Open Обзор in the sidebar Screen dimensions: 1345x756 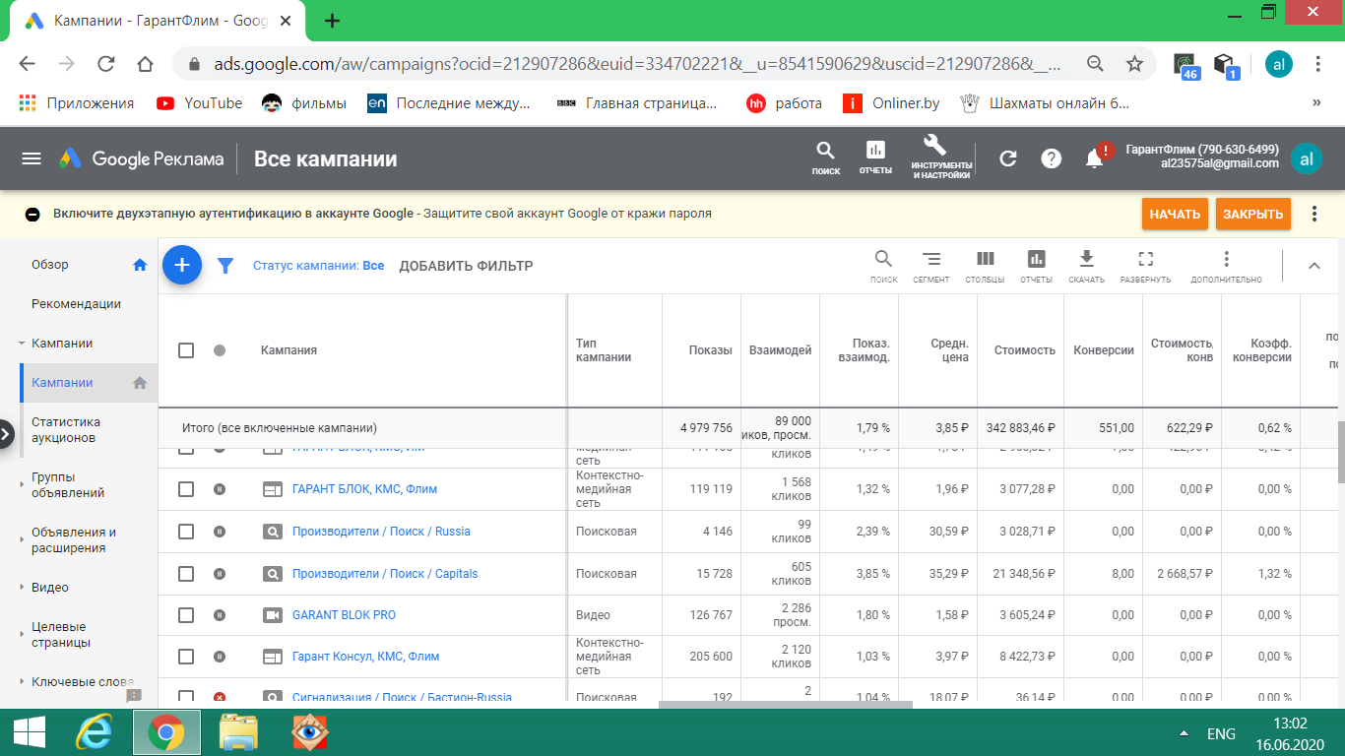pos(50,265)
